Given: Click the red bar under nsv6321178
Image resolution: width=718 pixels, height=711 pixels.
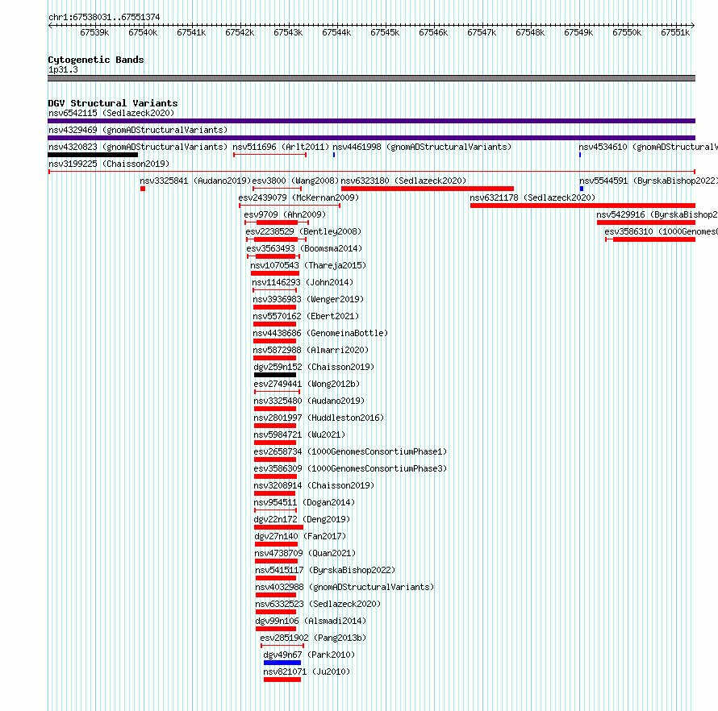Looking at the screenshot, I should [x=582, y=206].
